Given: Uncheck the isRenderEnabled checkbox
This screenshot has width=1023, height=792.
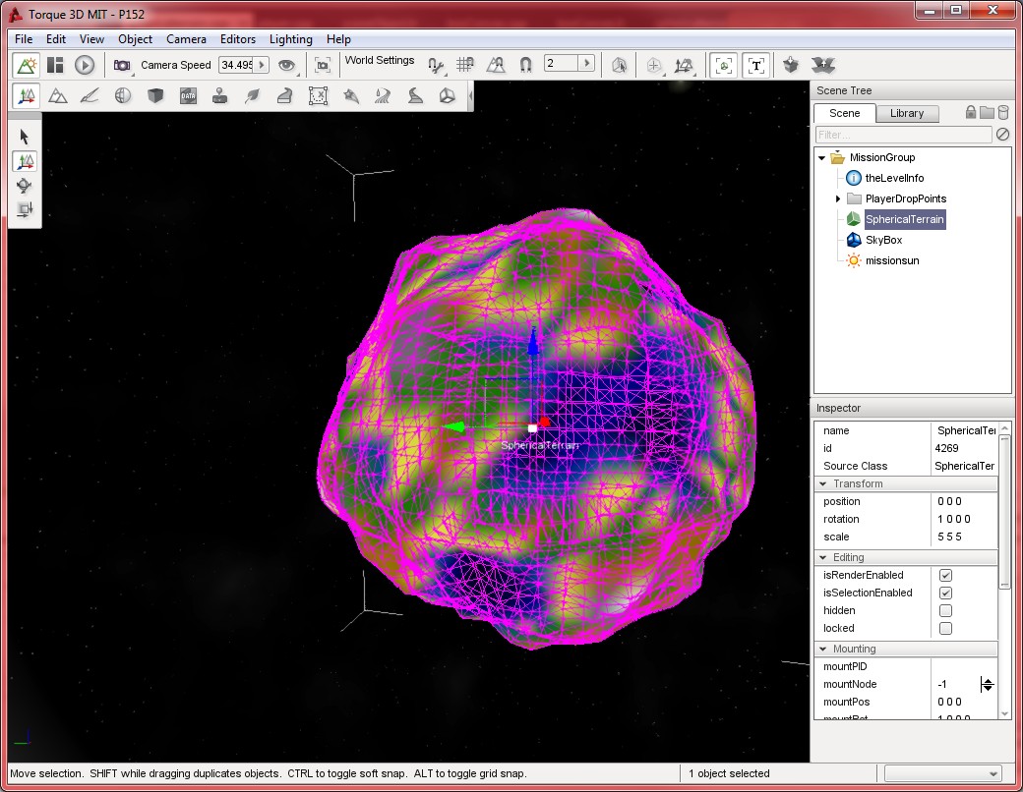Looking at the screenshot, I should coord(945,575).
